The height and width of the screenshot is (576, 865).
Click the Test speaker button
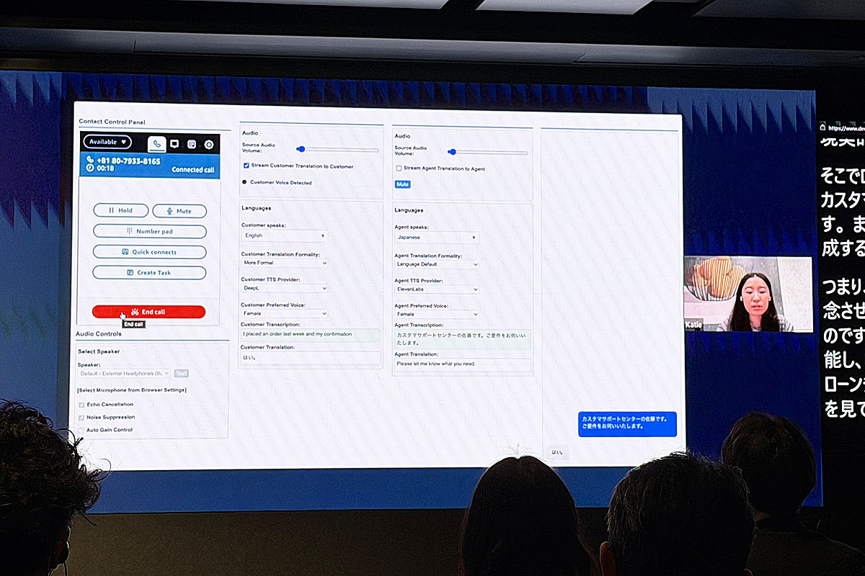click(x=182, y=374)
